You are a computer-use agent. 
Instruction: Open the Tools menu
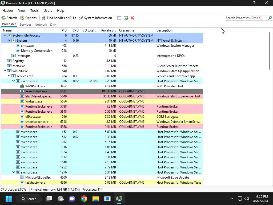pos(34,10)
